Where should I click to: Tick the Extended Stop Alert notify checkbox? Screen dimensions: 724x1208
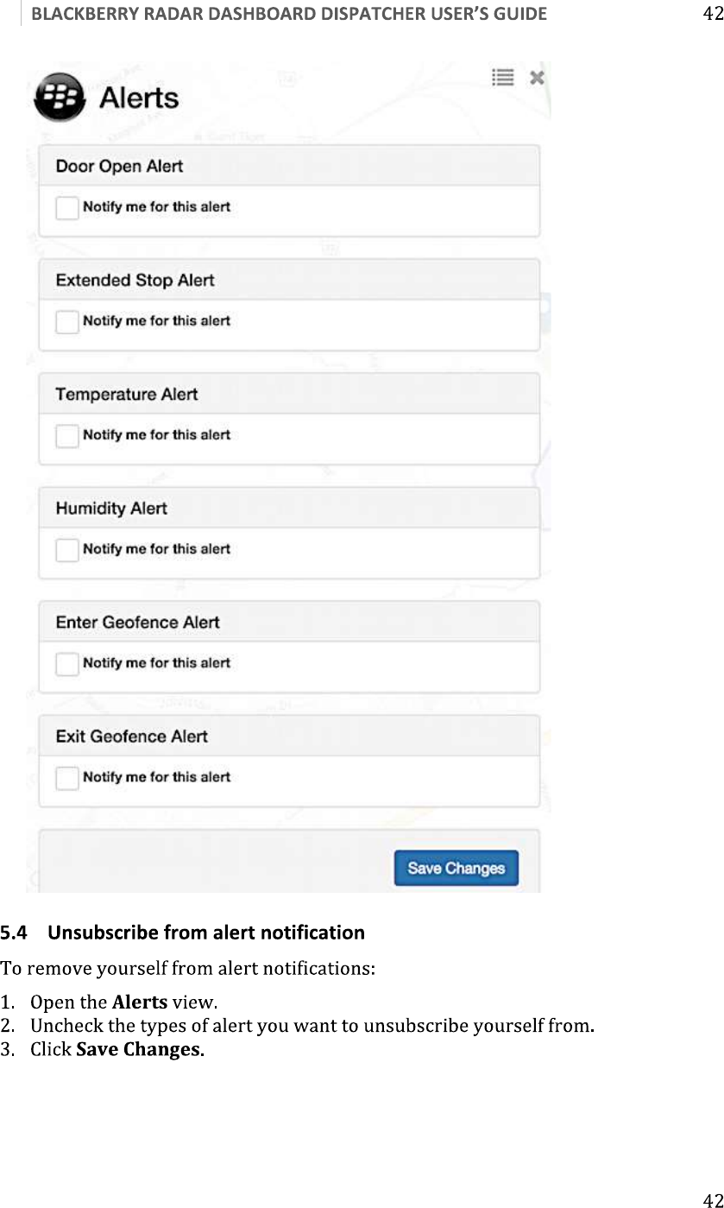67,322
